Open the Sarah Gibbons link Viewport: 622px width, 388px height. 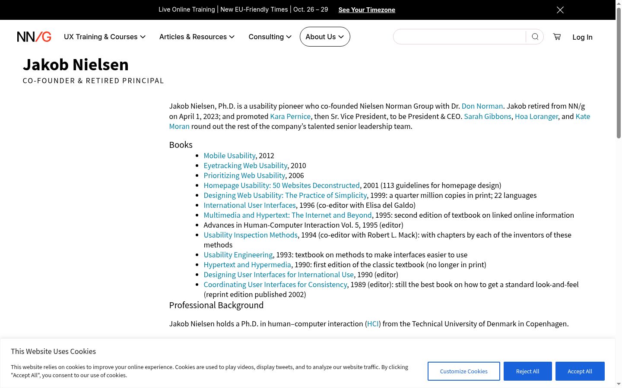(487, 116)
